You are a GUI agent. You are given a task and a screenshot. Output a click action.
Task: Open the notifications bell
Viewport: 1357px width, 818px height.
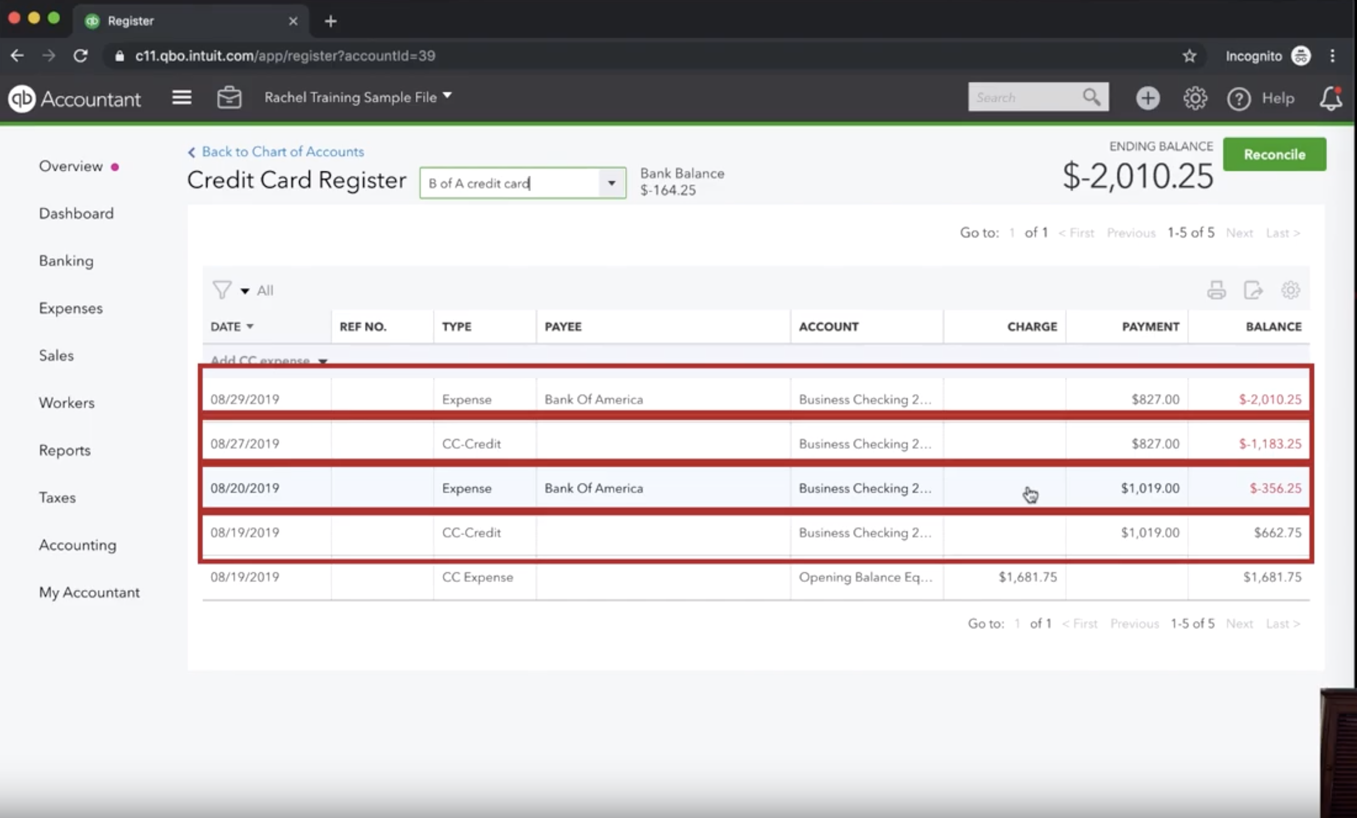click(x=1331, y=98)
